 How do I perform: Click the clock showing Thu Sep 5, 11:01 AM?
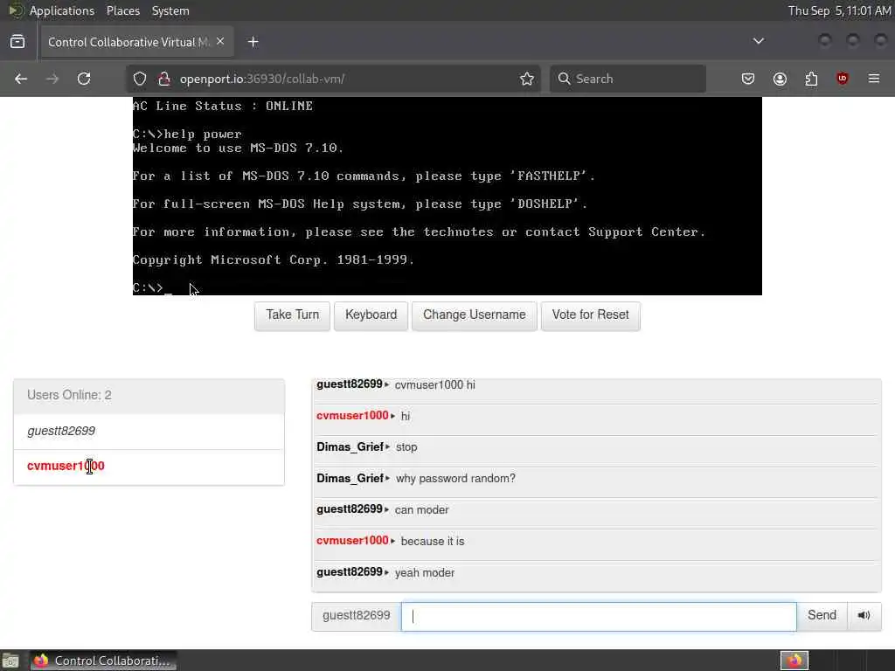click(839, 10)
